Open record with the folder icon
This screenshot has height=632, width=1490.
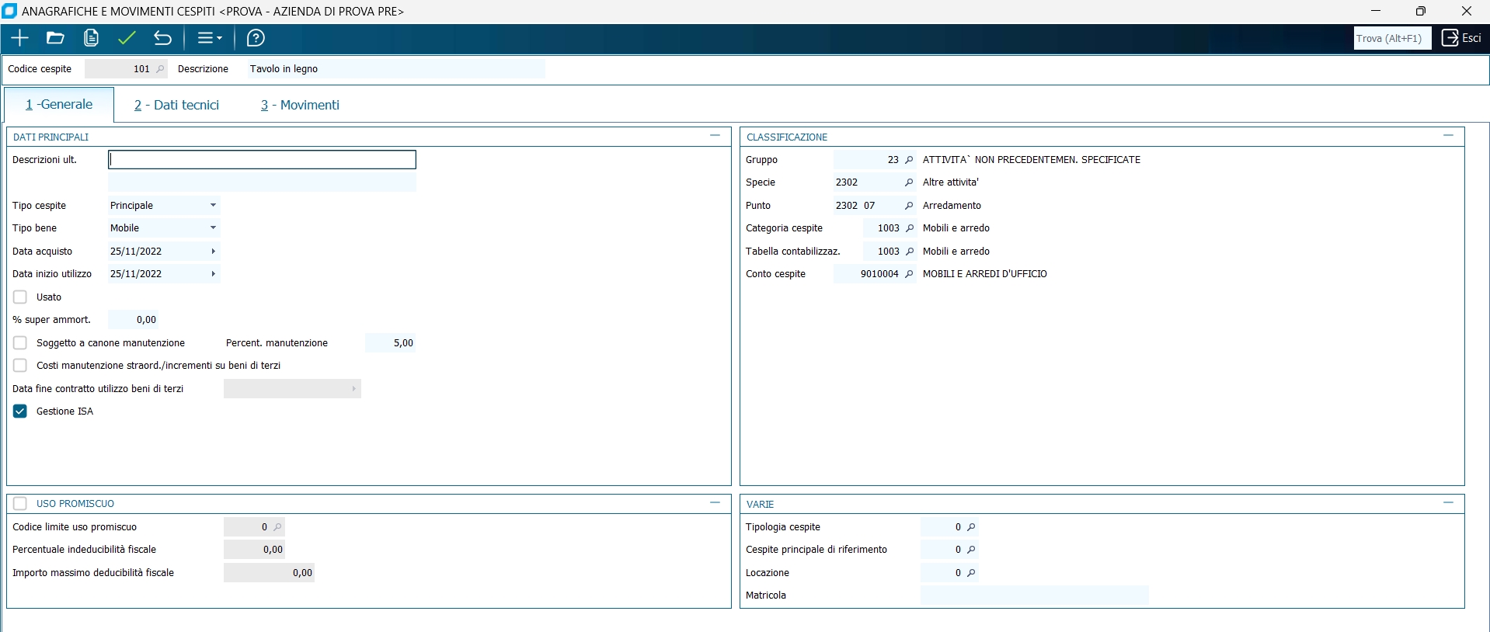[55, 38]
